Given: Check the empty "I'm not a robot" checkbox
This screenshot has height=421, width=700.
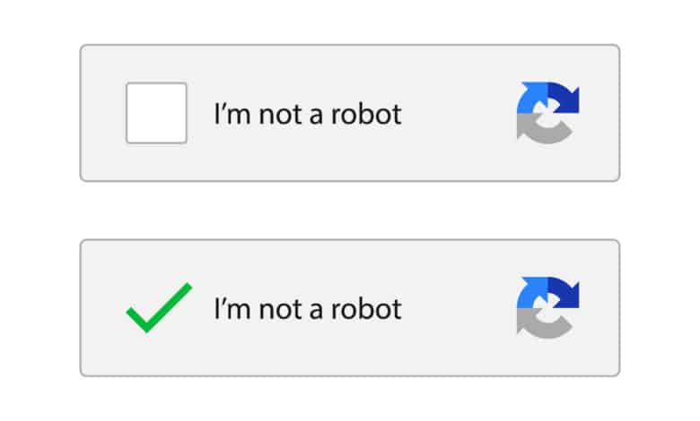Looking at the screenshot, I should (156, 113).
